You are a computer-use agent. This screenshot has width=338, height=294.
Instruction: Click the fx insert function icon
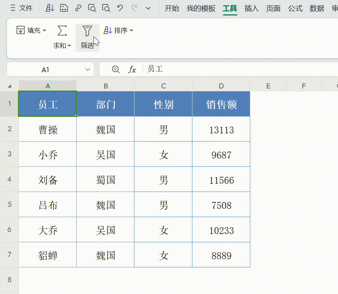[132, 69]
